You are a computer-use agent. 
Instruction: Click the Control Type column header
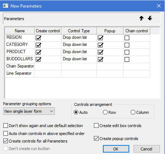pos(79,31)
